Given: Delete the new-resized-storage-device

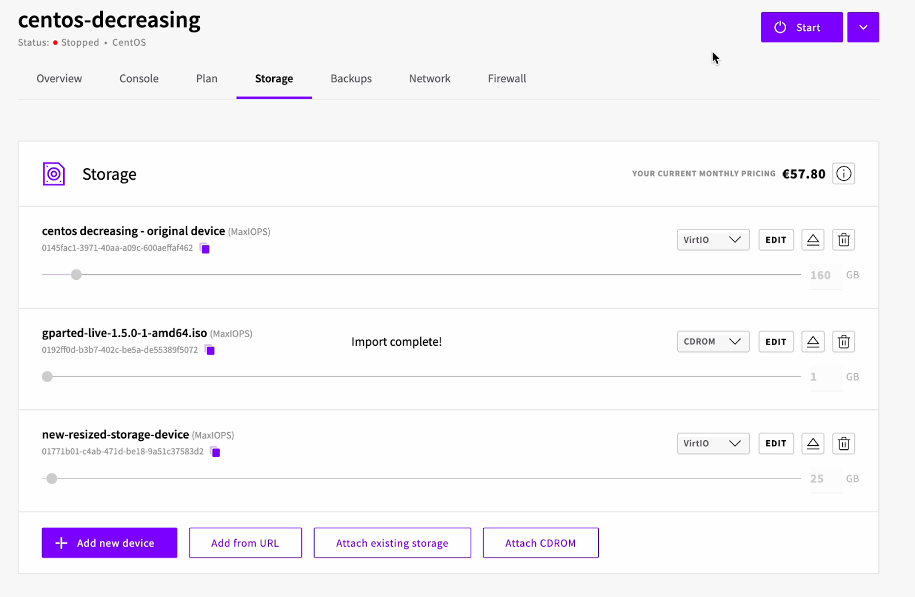Looking at the screenshot, I should (844, 444).
